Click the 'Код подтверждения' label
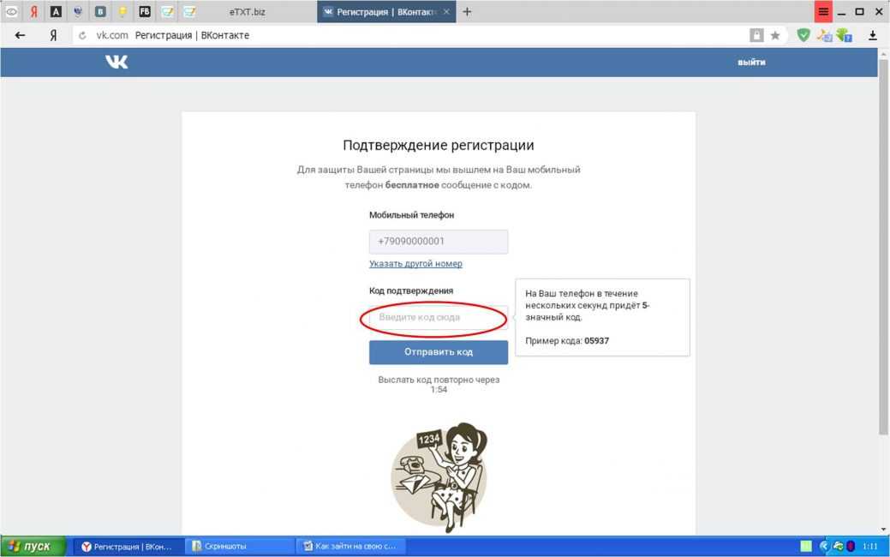The width and height of the screenshot is (890, 557). click(411, 290)
